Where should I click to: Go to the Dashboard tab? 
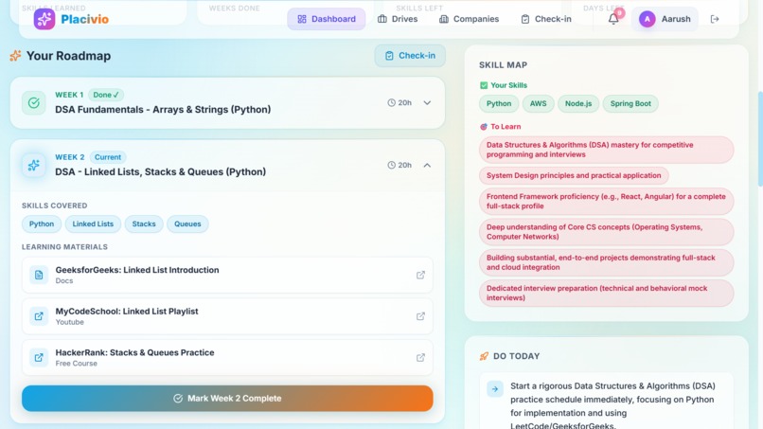[327, 19]
